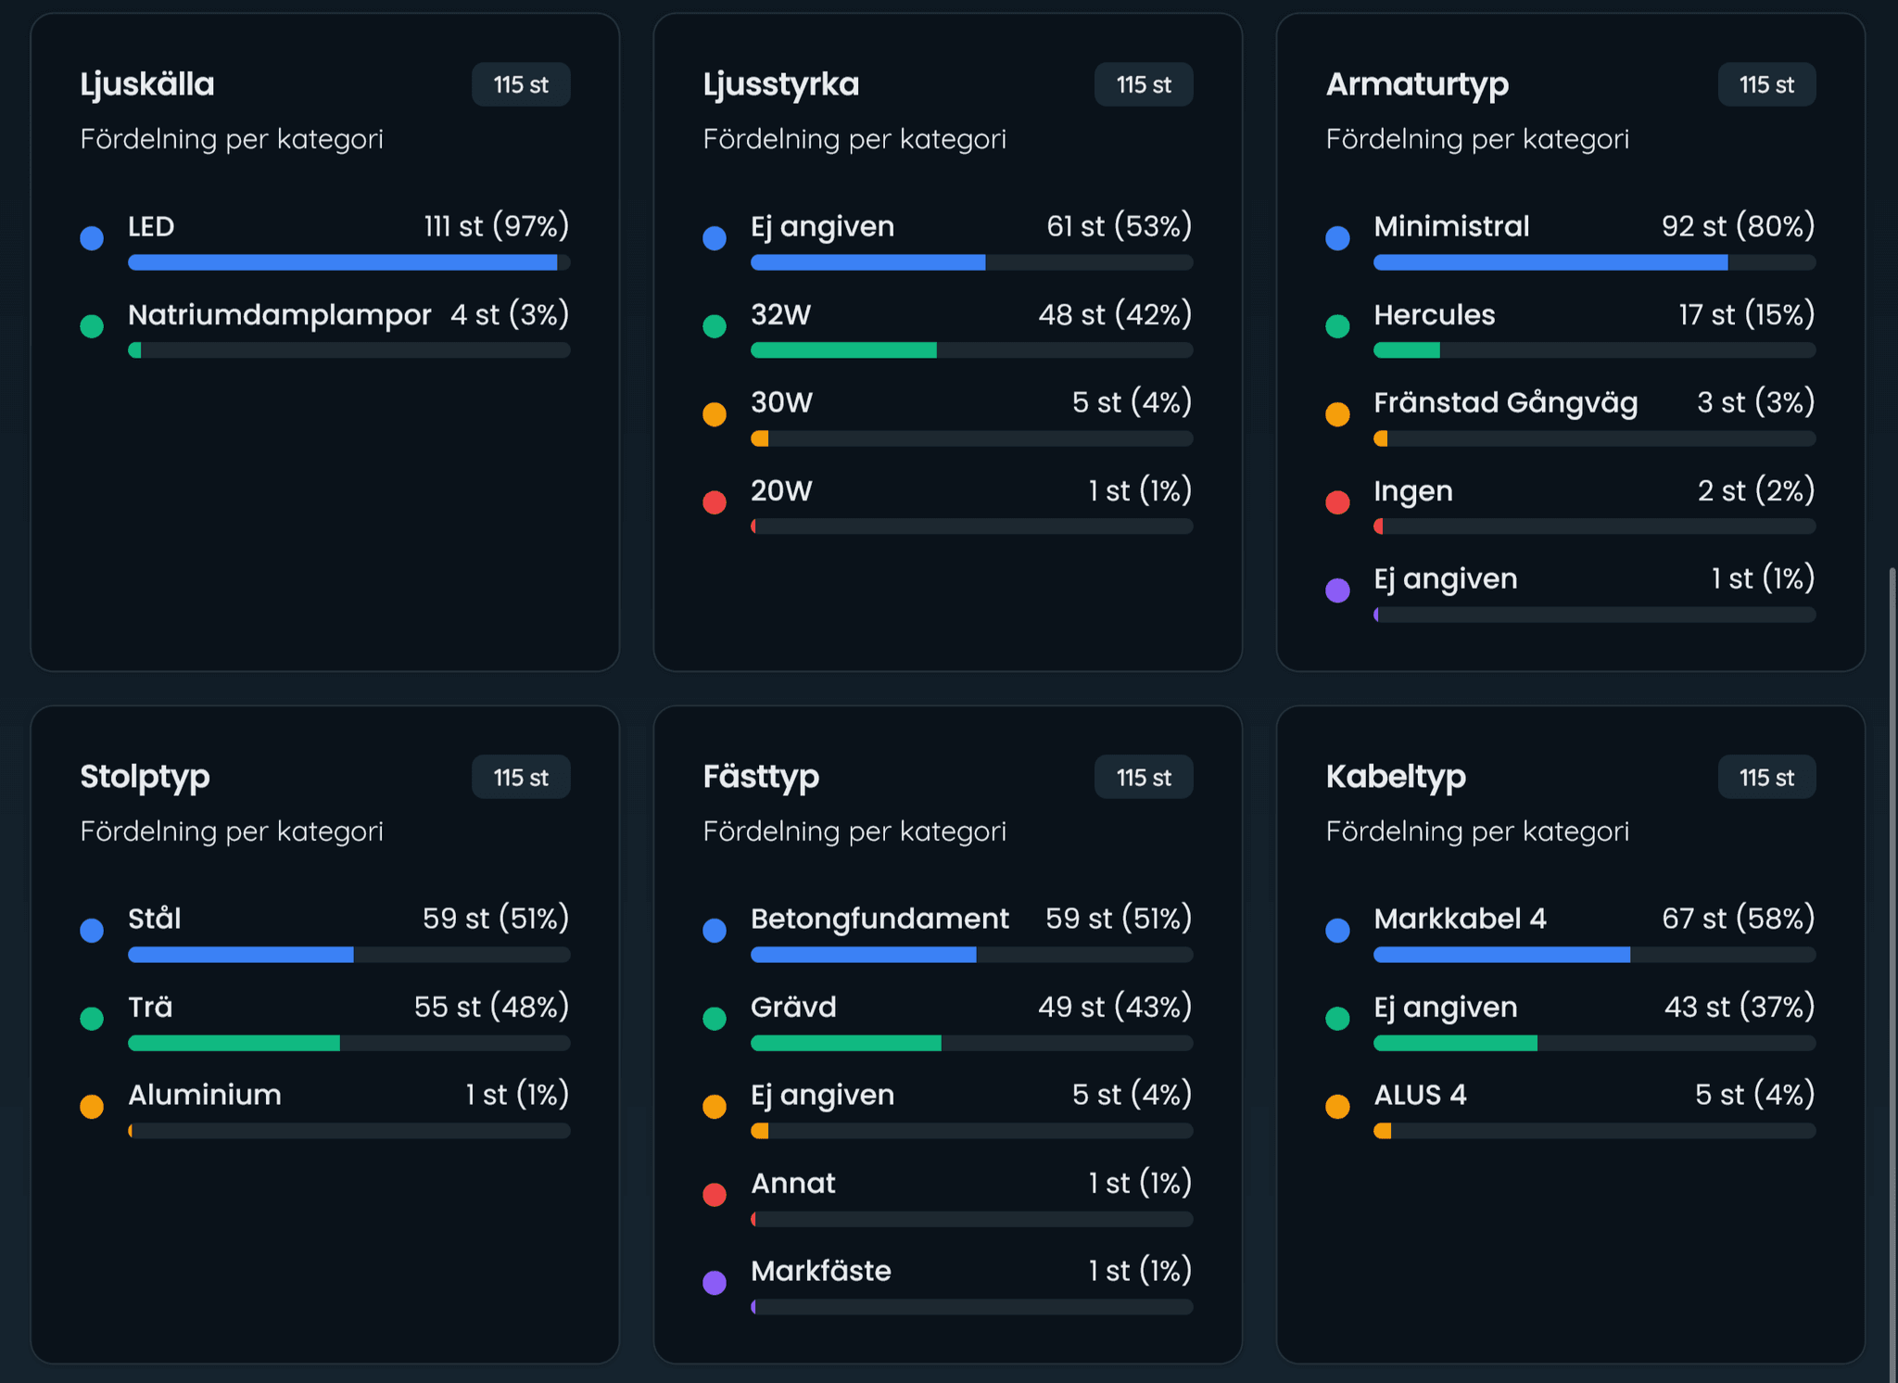Select the Betongfundament category row
Screen dimensions: 1898x1383
(879, 919)
